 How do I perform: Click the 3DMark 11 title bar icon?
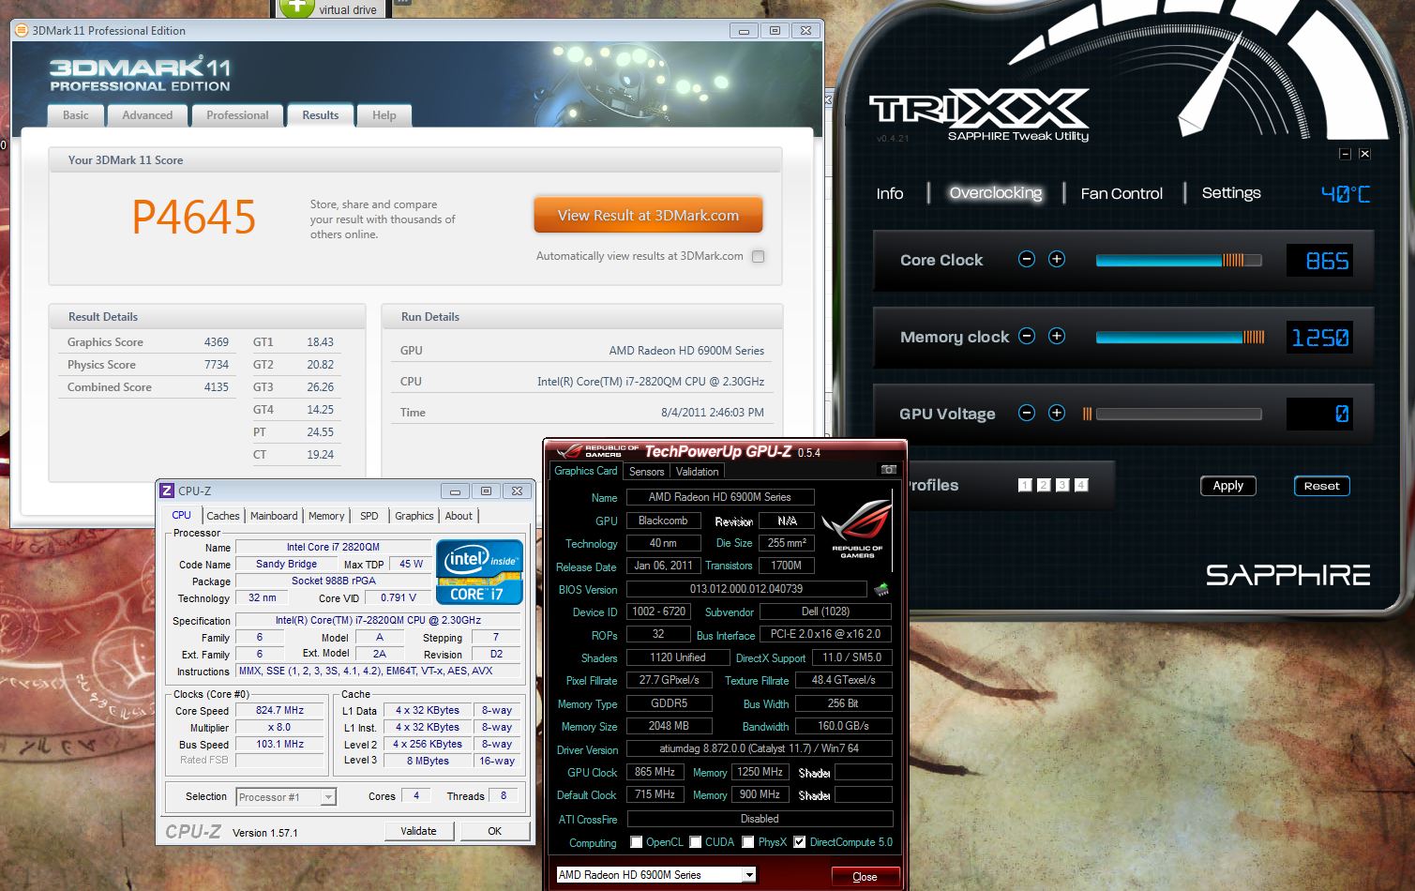pos(23,31)
